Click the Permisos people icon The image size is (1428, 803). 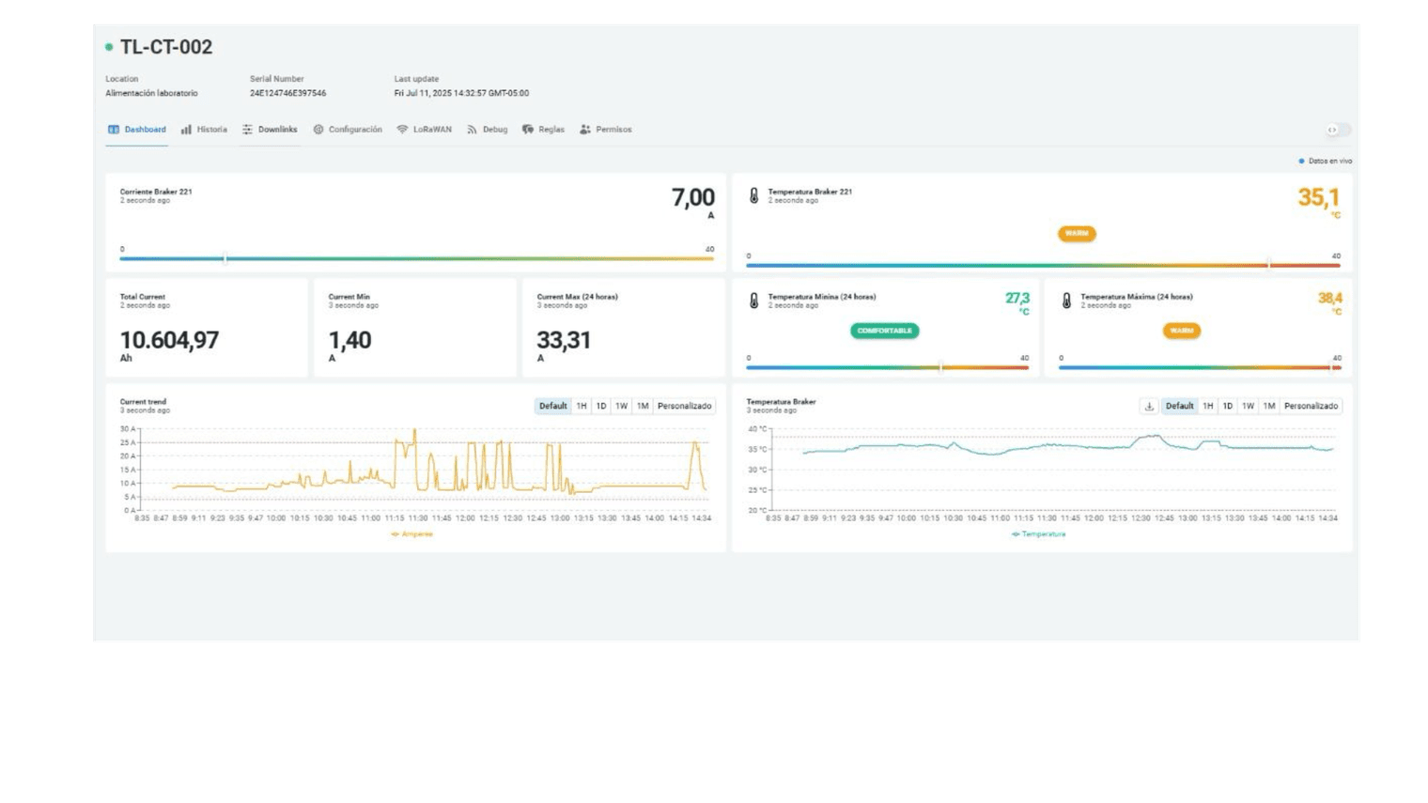[585, 130]
